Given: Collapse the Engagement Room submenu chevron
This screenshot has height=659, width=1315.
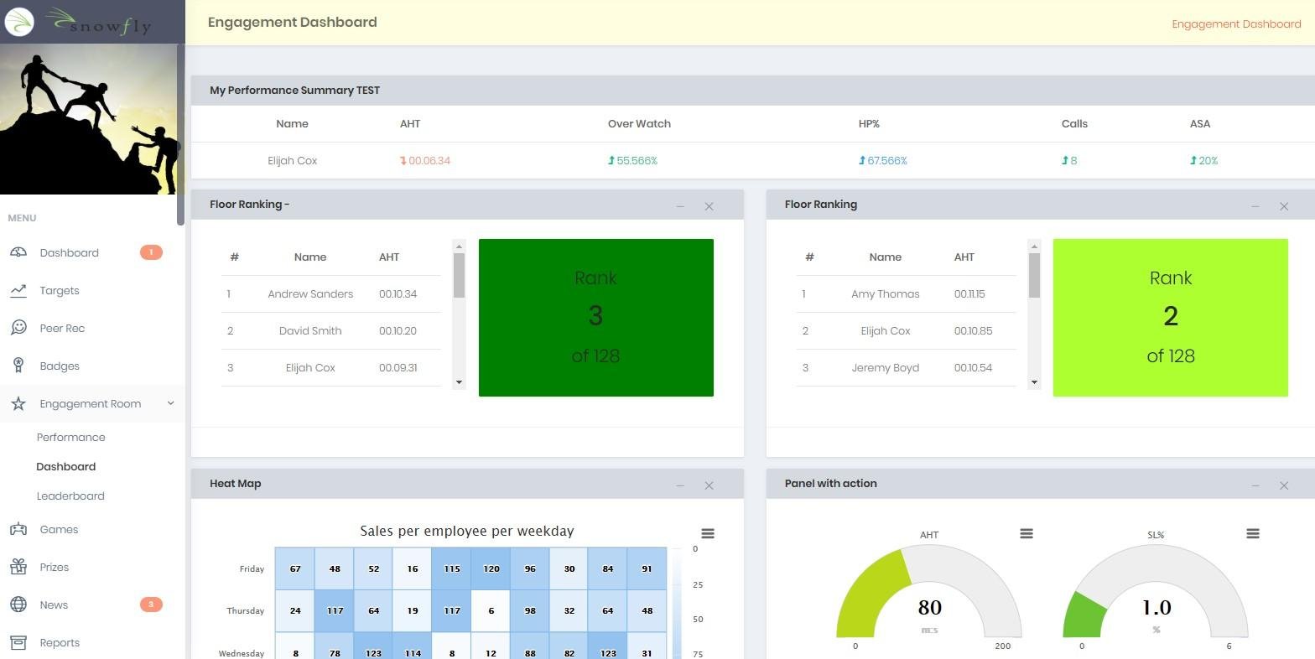Looking at the screenshot, I should (x=170, y=403).
